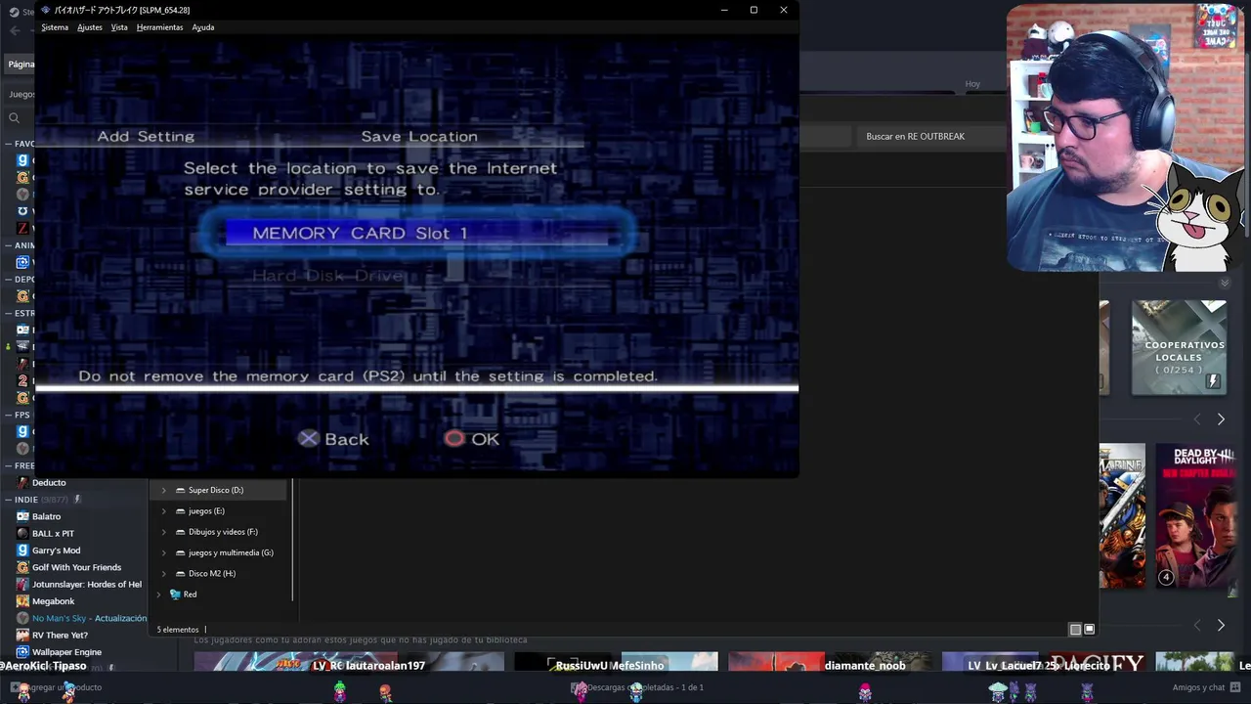Click the Megabonk game icon
The width and height of the screenshot is (1251, 704).
click(x=22, y=601)
